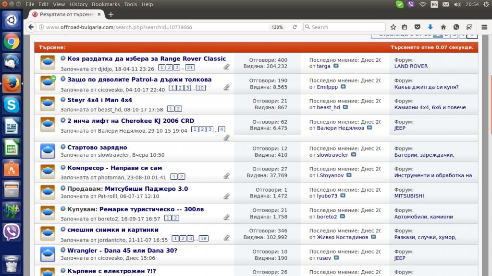Open the Firefox hamburger menu
Screen dimensions: 492x276
tap(484, 27)
